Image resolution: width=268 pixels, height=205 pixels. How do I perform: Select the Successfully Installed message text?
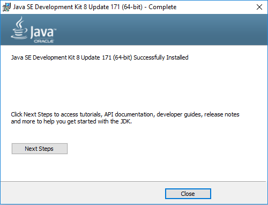point(100,57)
